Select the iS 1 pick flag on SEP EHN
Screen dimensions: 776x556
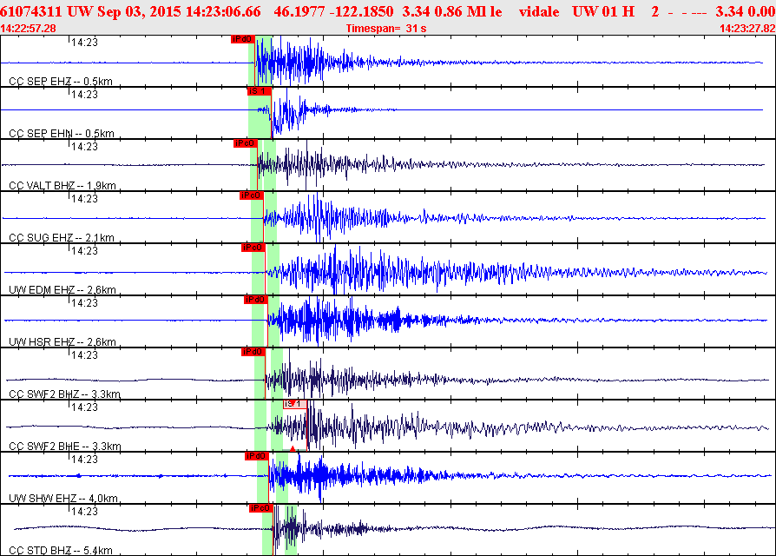coord(259,91)
